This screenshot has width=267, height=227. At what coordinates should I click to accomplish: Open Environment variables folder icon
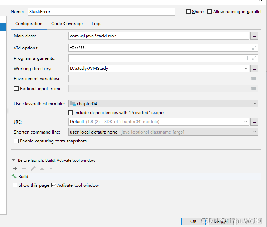254,79
